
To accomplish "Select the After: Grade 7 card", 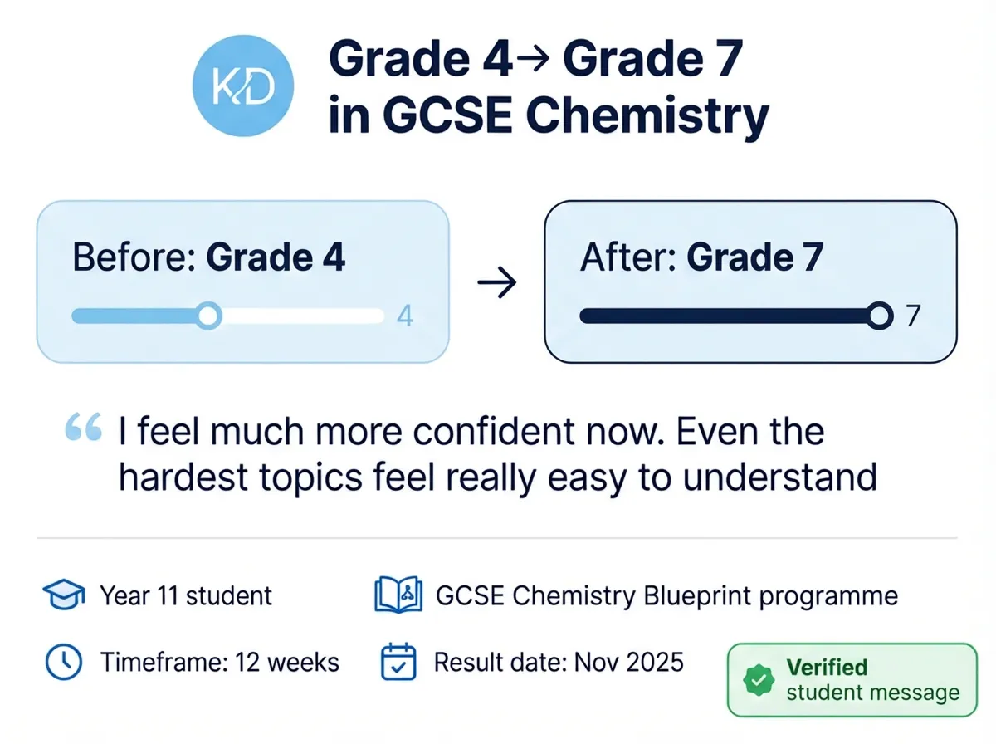I will (x=750, y=282).
